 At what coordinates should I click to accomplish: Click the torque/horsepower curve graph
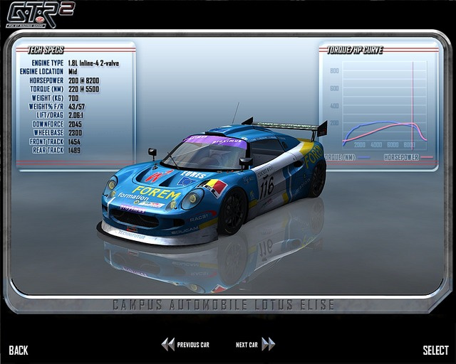pos(385,105)
